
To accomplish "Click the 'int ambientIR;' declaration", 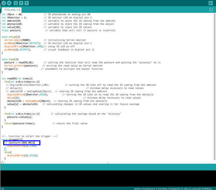I will (x=11, y=21).
